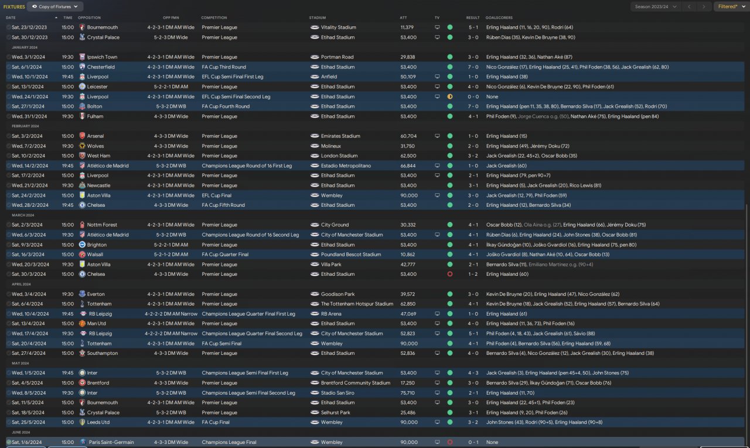Open the Paris Saint-Germain team link

coord(111,442)
